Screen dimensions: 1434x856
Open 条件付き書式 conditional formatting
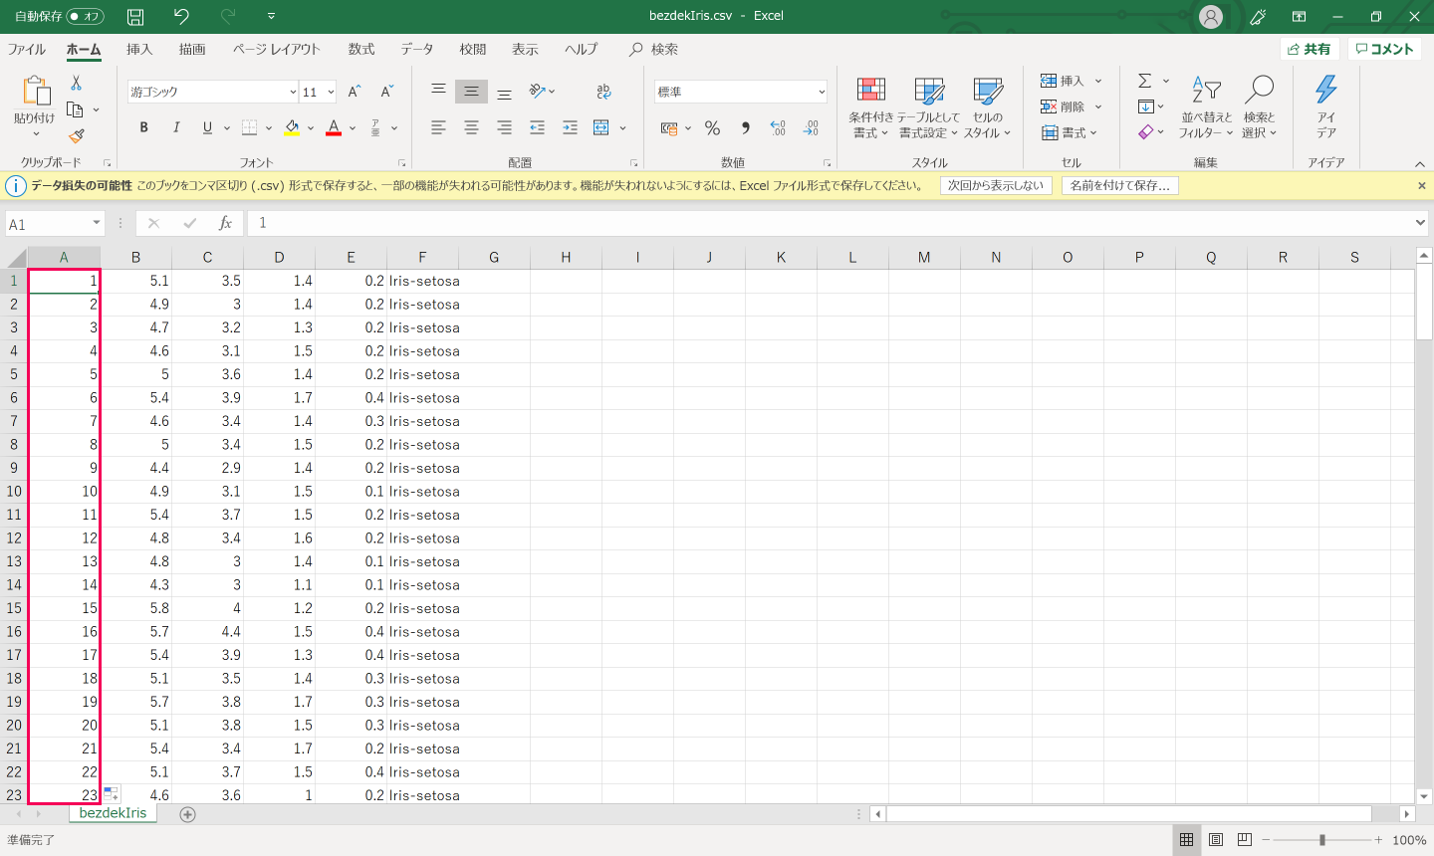870,107
